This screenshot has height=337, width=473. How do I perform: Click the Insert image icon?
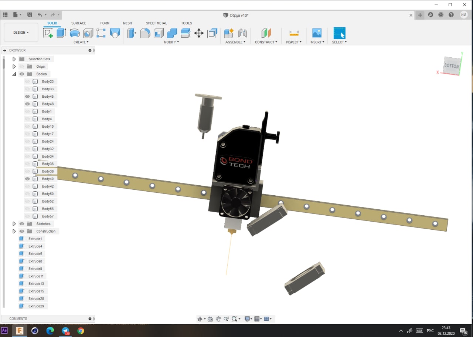(317, 33)
